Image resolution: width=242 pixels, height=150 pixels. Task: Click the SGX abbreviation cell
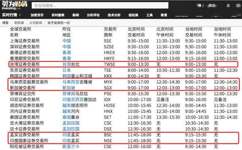pyautogui.click(x=108, y=88)
